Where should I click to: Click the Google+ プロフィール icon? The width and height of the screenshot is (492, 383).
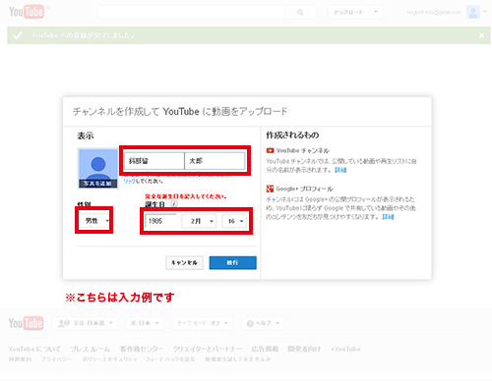(x=270, y=189)
